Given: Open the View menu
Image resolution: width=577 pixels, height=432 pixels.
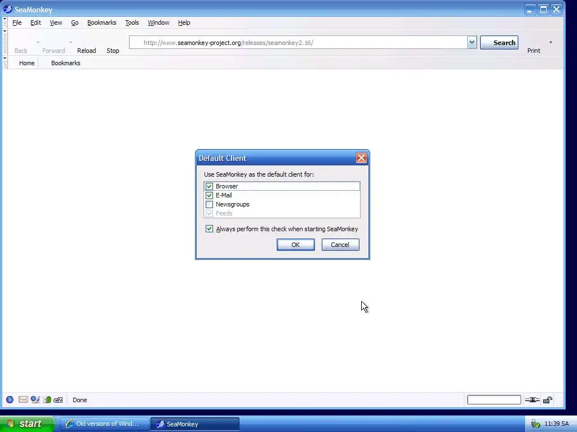Looking at the screenshot, I should [56, 22].
